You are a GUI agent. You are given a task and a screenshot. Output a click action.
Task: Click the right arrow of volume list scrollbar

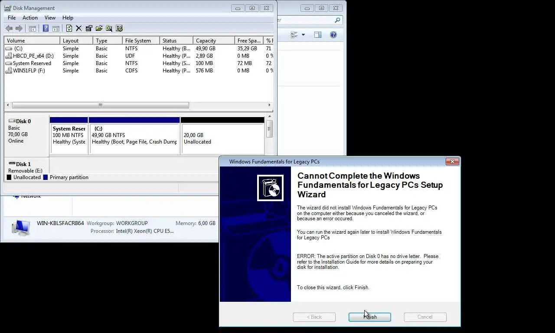(x=269, y=105)
